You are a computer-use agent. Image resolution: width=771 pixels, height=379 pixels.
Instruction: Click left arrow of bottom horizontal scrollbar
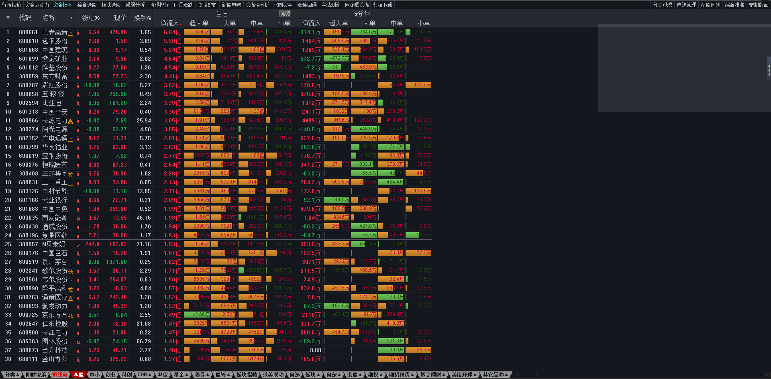(516, 375)
